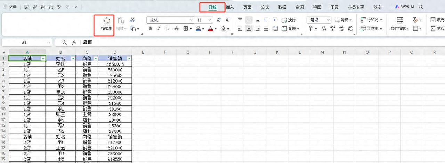Align text left horizontally
Image resolution: width=445 pixels, height=163 pixels.
point(240,29)
